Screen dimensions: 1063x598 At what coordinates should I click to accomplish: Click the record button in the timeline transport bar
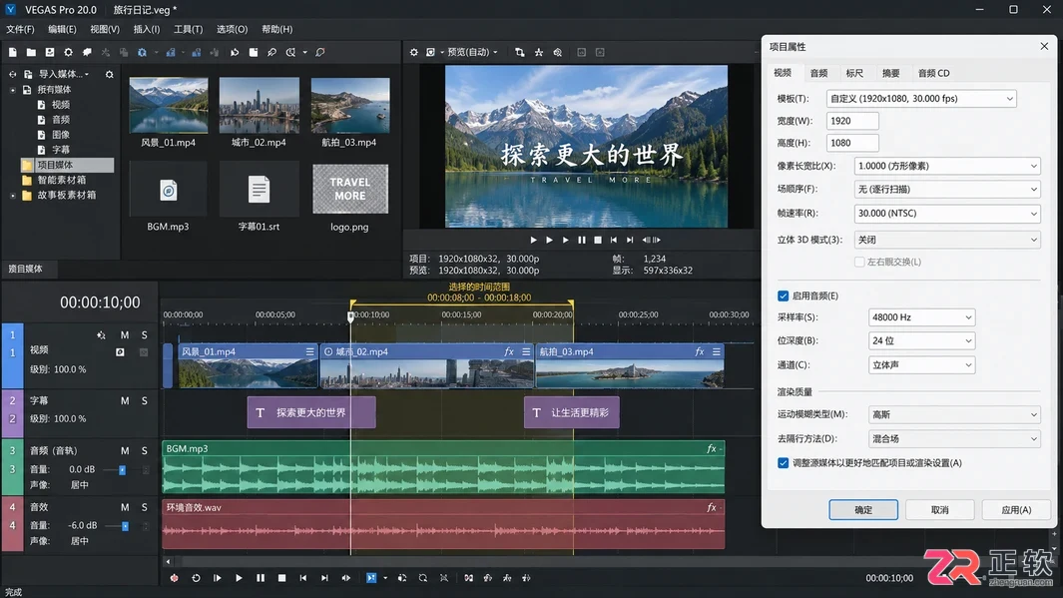[175, 578]
